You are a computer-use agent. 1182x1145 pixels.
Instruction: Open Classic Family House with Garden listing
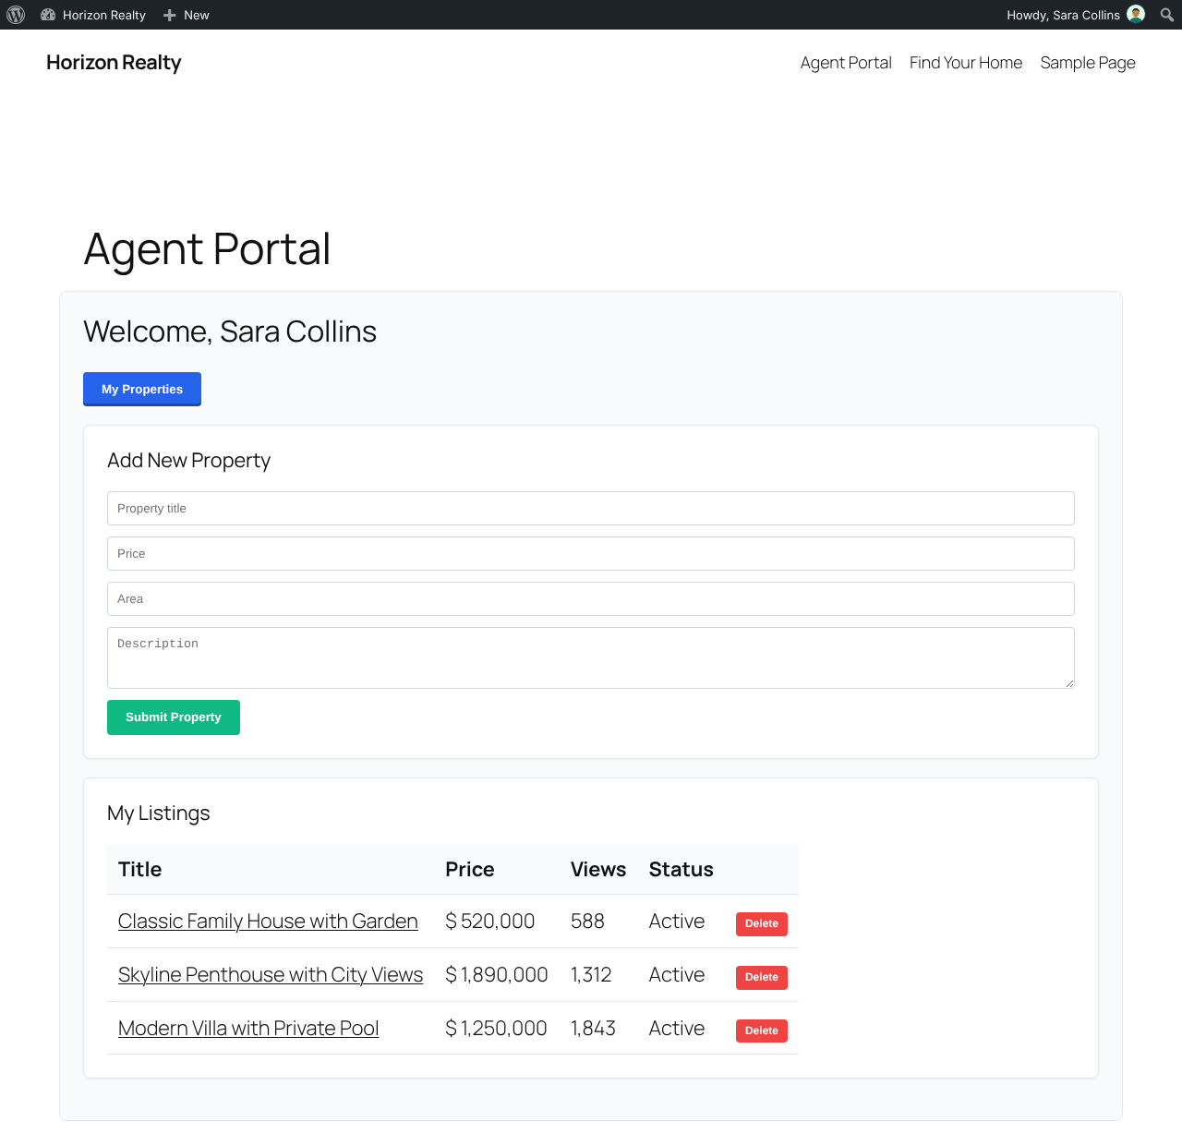(x=268, y=922)
